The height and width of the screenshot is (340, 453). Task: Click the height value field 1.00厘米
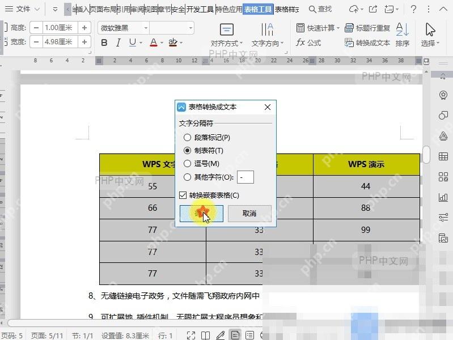pyautogui.click(x=60, y=28)
